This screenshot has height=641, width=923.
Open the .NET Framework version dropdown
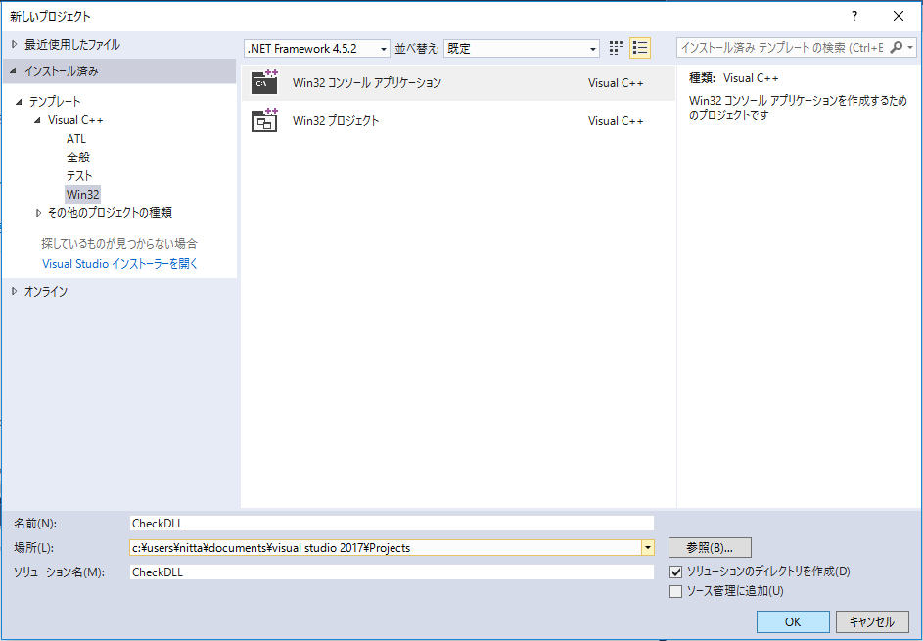coord(317,48)
